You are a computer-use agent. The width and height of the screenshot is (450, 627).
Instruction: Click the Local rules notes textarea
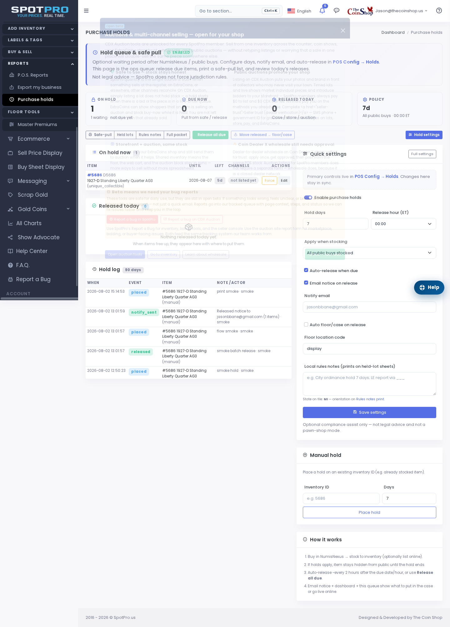369,384
